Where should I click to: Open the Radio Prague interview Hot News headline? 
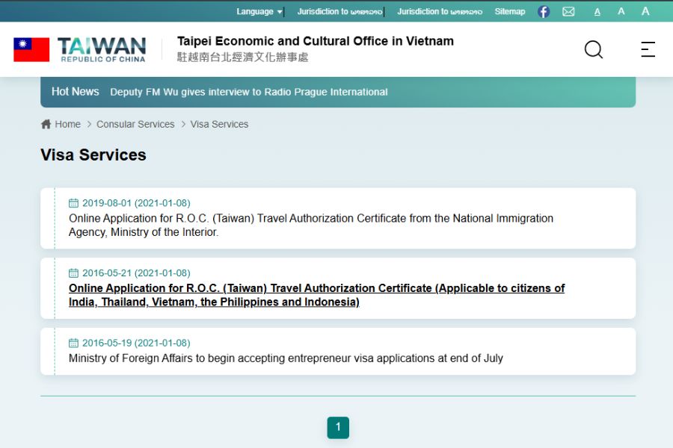(x=248, y=92)
